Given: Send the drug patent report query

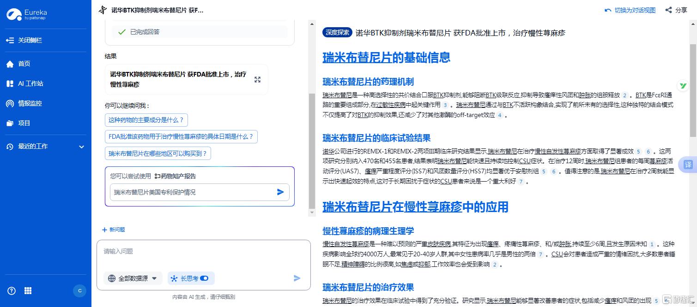Looking at the screenshot, I should [280, 192].
